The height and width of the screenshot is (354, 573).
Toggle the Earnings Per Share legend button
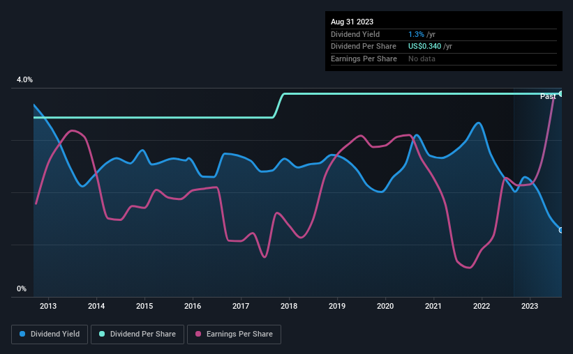click(x=234, y=334)
